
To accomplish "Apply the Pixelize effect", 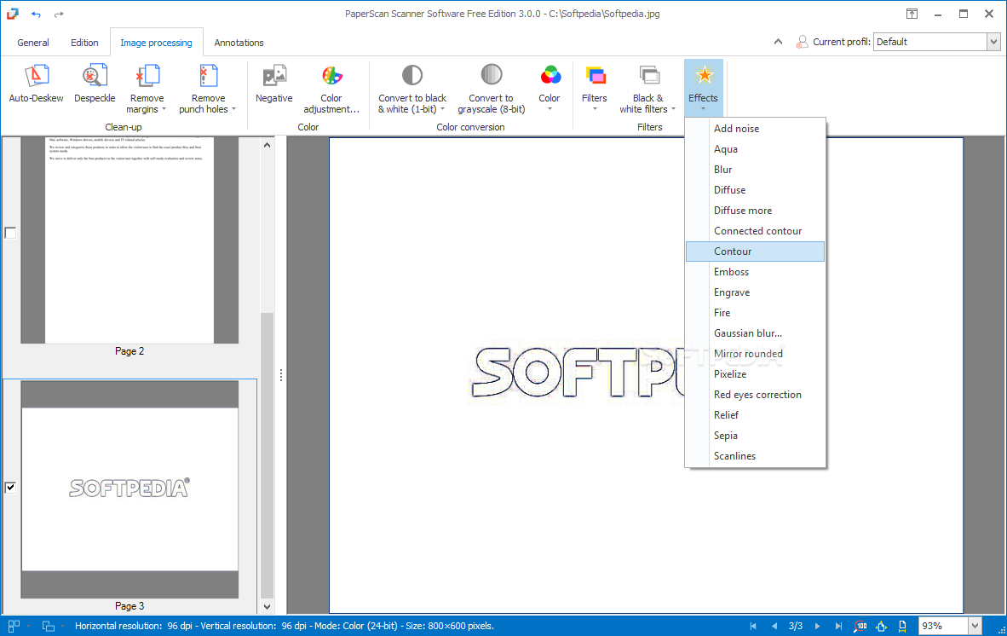I will click(755, 374).
